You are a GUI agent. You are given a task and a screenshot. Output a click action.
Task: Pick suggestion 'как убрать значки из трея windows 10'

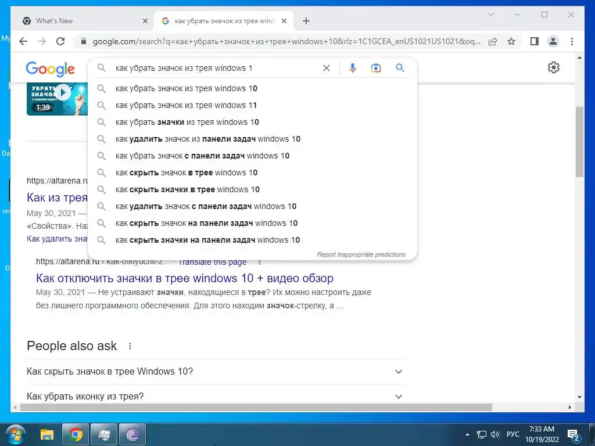click(x=252, y=122)
